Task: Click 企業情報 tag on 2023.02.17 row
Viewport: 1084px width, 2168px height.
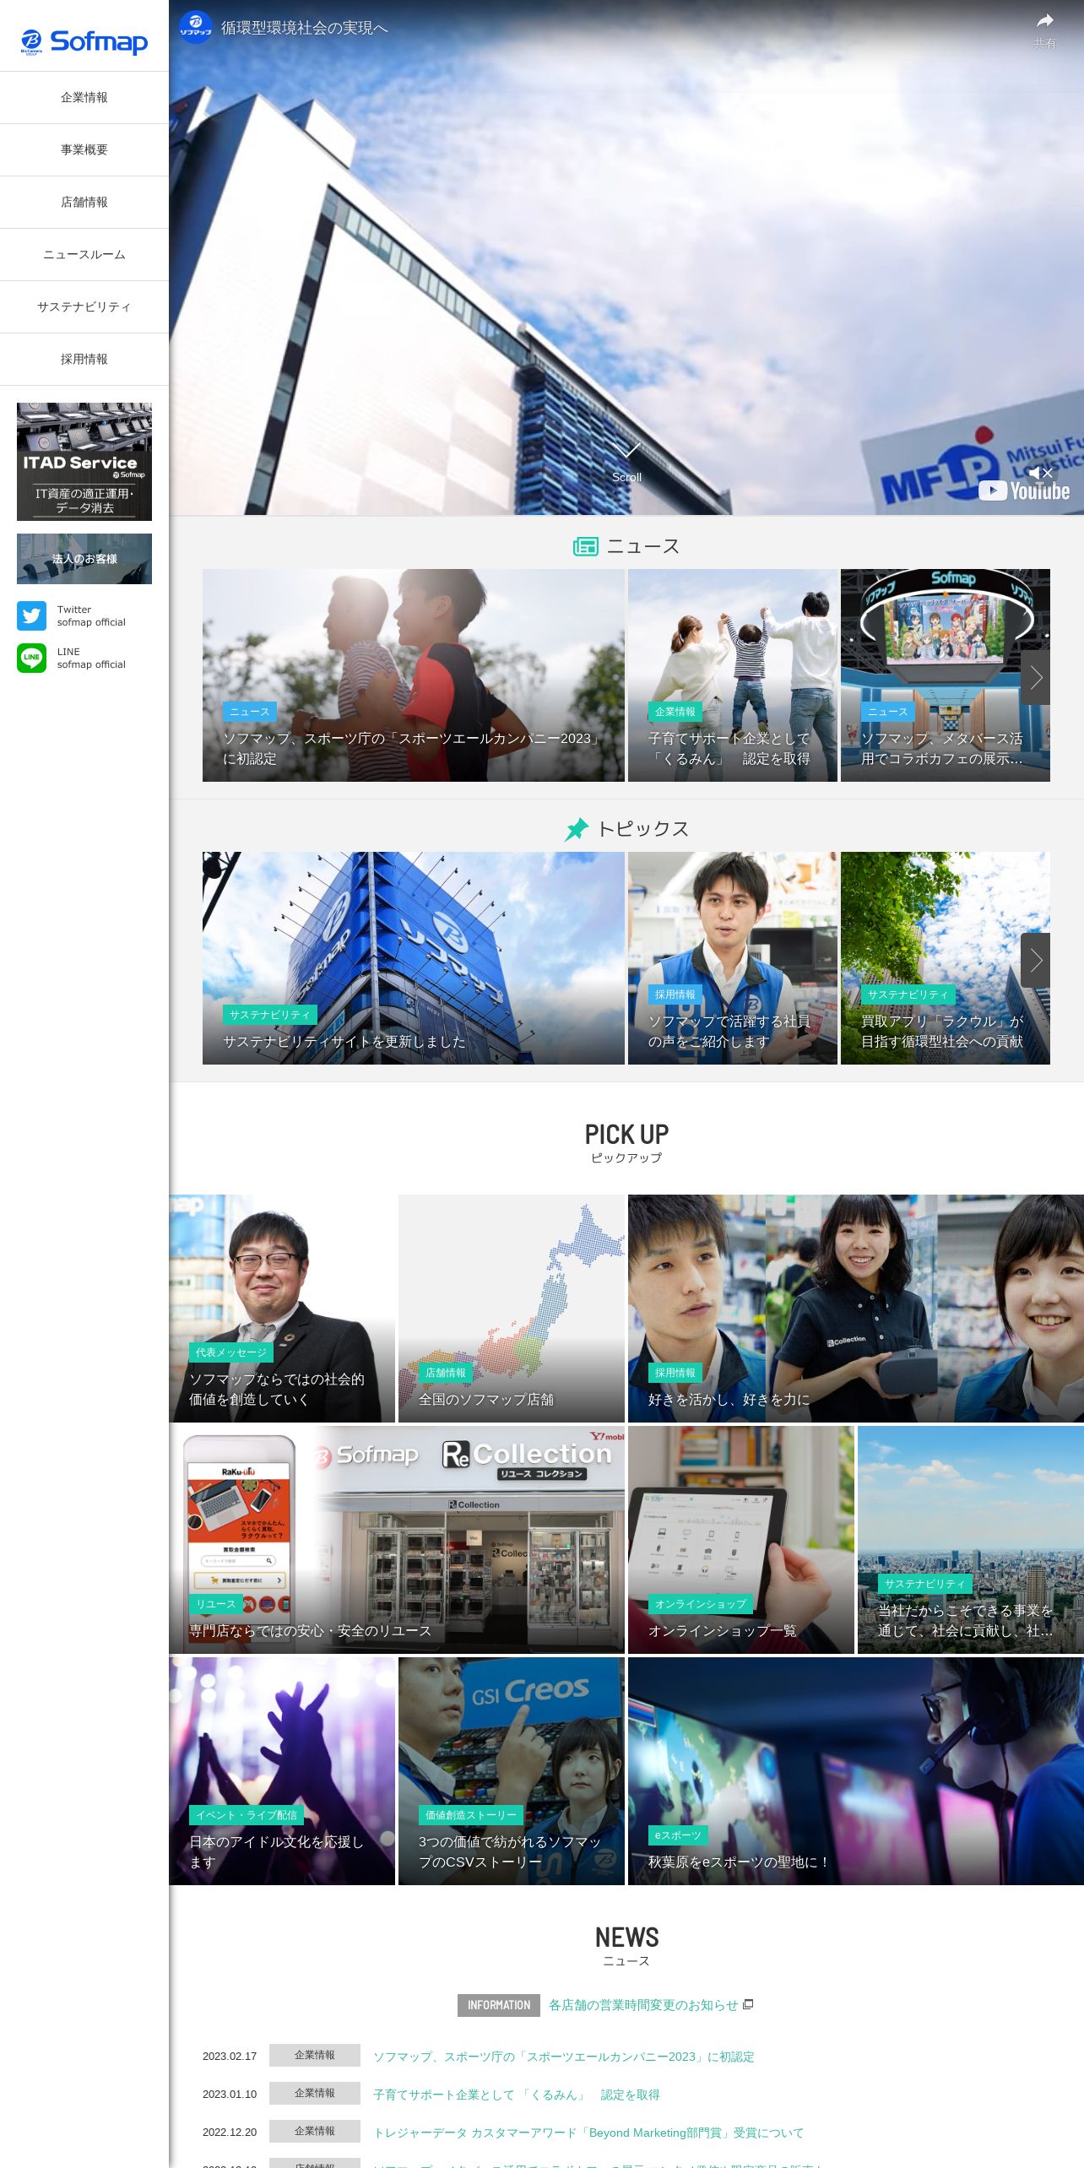Action: click(315, 2056)
